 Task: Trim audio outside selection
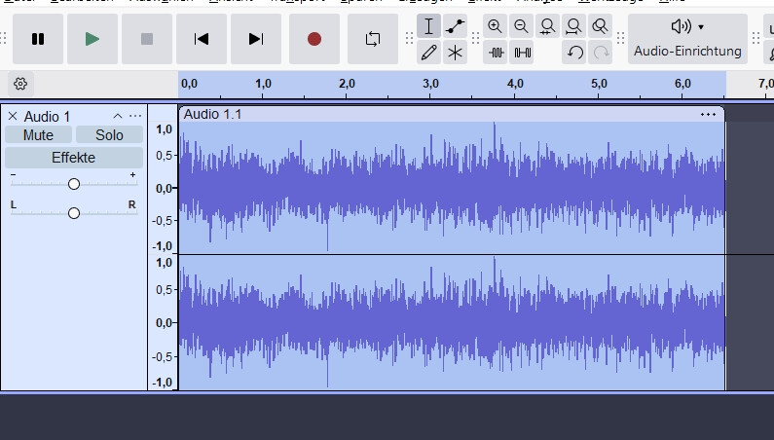point(497,53)
